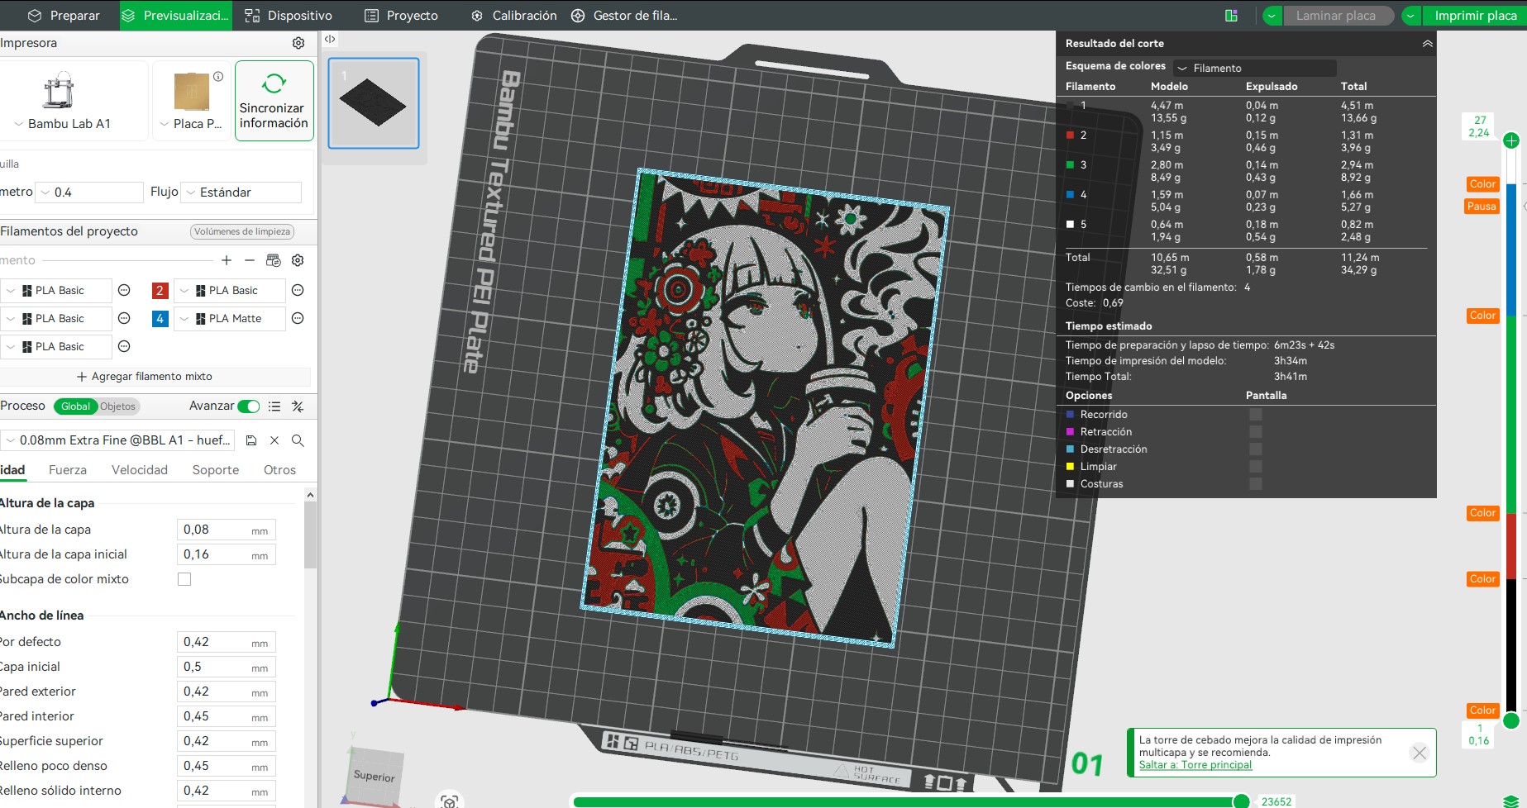
Task: Click red filament 2 color swatch
Action: pos(160,291)
